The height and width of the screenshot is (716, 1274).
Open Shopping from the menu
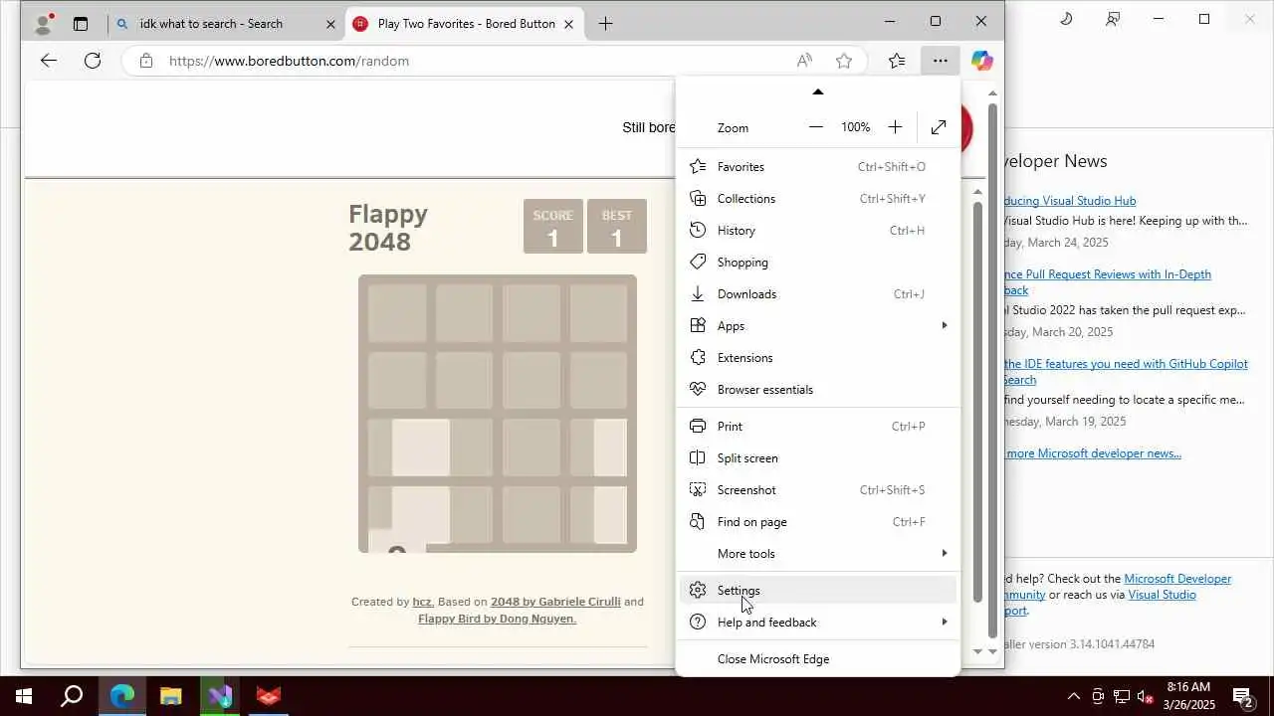pyautogui.click(x=818, y=263)
